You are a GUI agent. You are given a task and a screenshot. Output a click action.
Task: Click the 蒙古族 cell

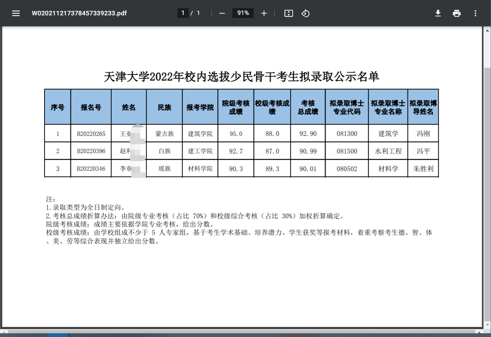[x=165, y=134]
